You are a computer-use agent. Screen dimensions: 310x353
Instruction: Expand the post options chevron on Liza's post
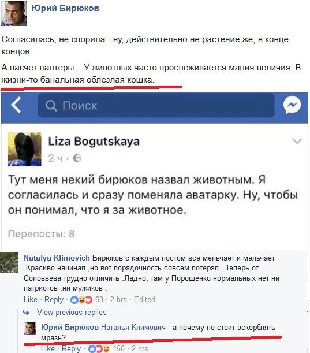[x=297, y=141]
